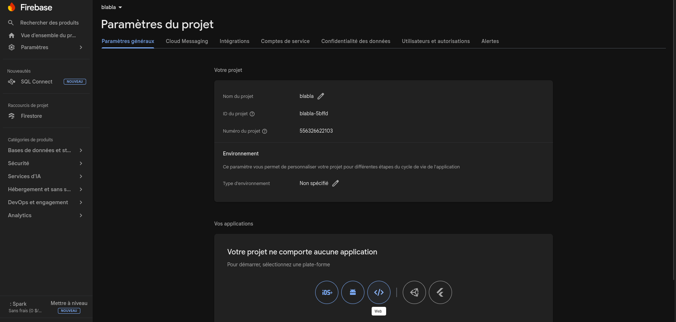Click the page vertical scrollbar
The image size is (676, 322).
tap(674, 140)
